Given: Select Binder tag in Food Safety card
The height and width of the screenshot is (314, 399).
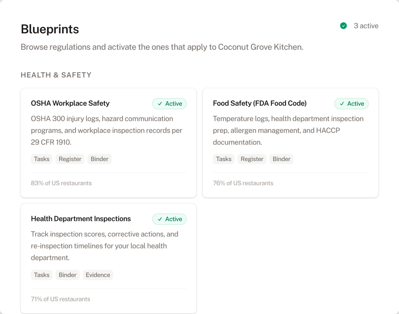Looking at the screenshot, I should 281,159.
